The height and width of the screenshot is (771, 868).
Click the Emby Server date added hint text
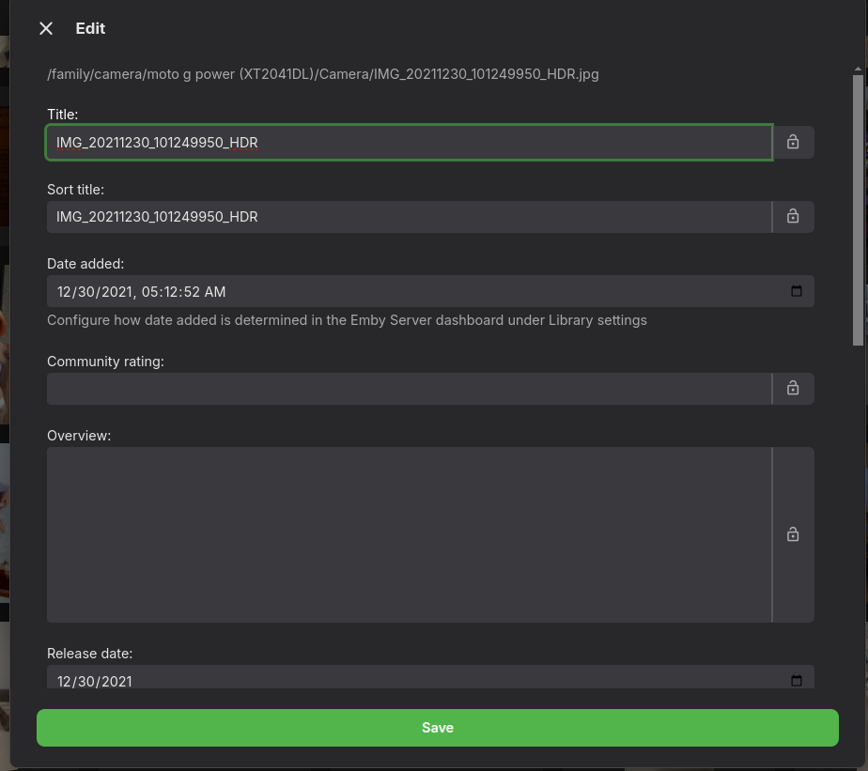point(347,320)
